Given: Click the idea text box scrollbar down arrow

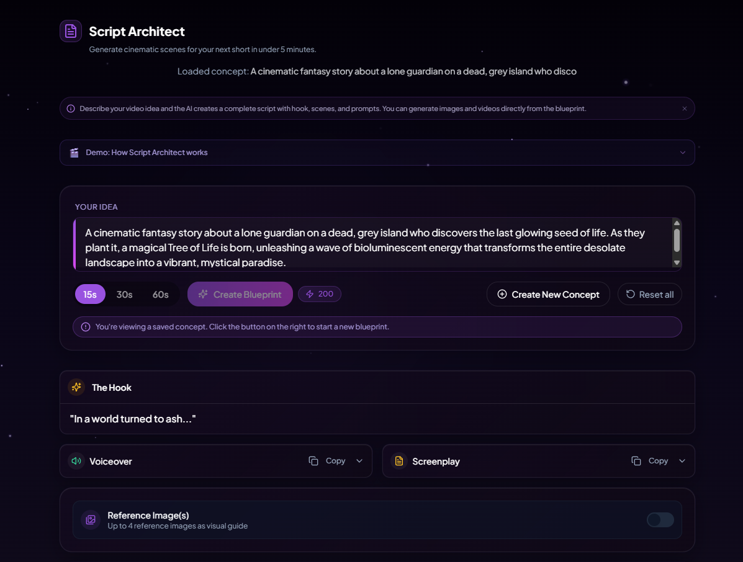Looking at the screenshot, I should click(x=677, y=263).
